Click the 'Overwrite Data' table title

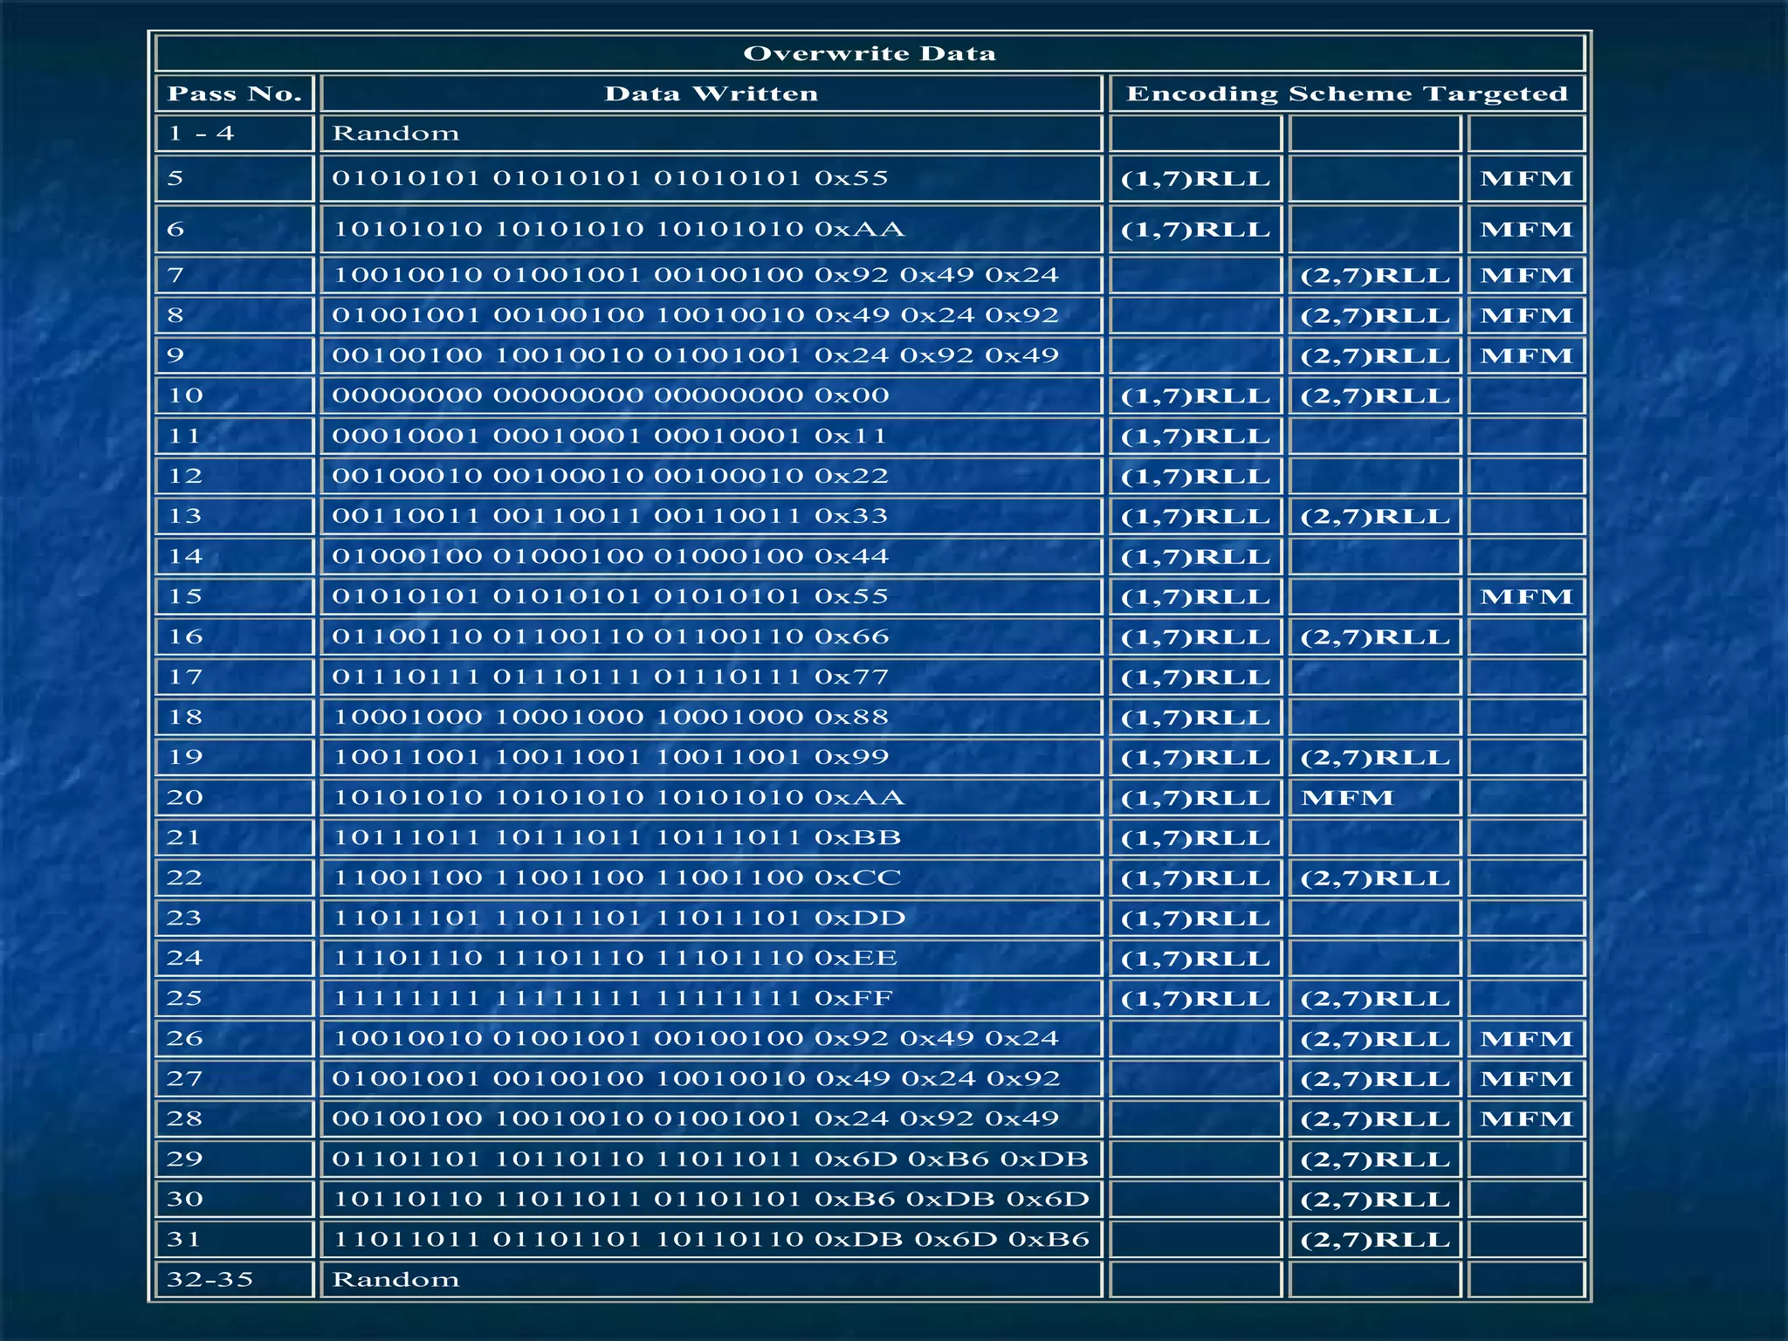[x=870, y=53]
